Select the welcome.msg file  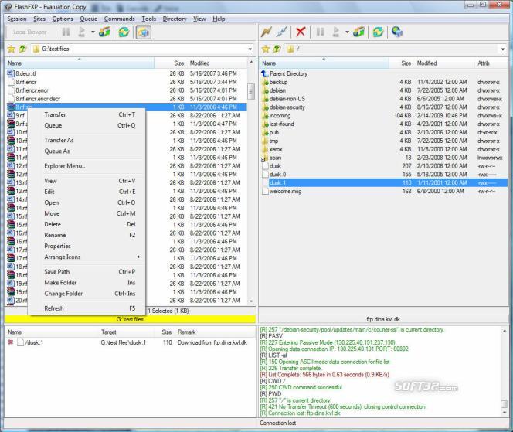[x=282, y=192]
